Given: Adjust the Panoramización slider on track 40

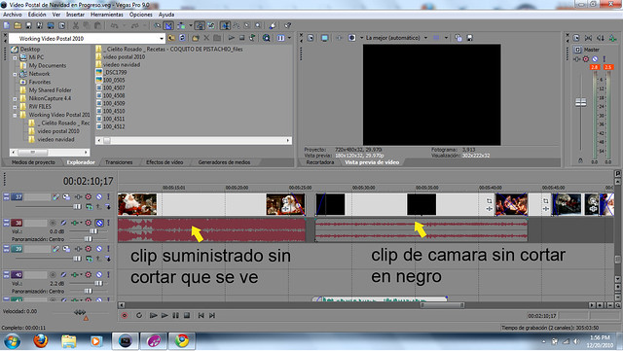Looking at the screenshot, I should [x=89, y=291].
